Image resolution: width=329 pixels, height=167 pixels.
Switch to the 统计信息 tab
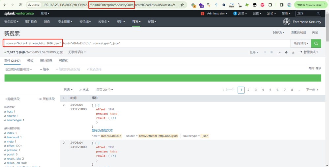coord(46,61)
